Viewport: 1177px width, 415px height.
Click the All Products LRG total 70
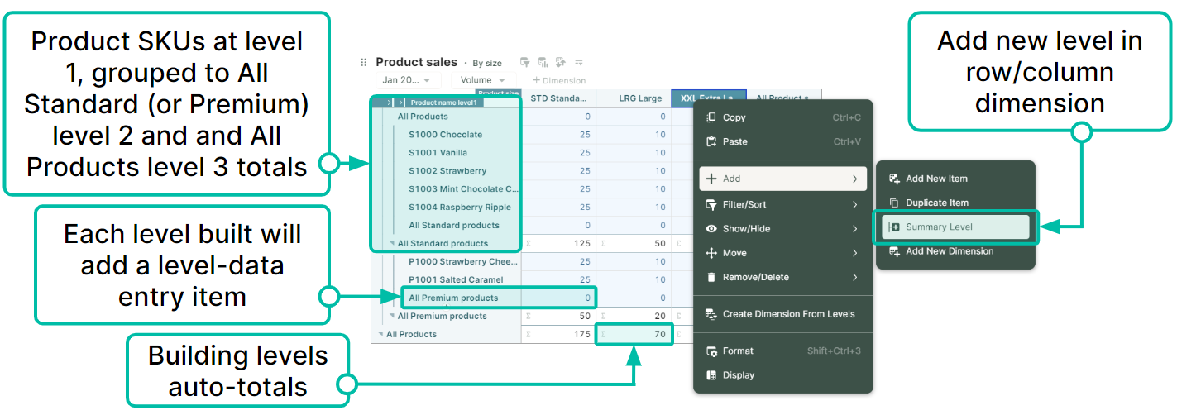click(634, 335)
